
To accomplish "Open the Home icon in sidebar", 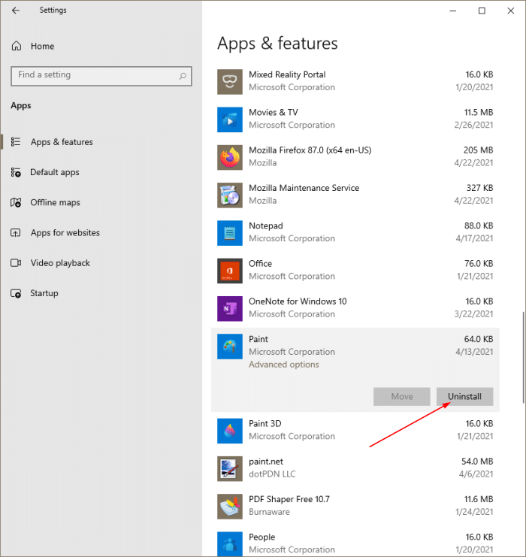I will (17, 46).
